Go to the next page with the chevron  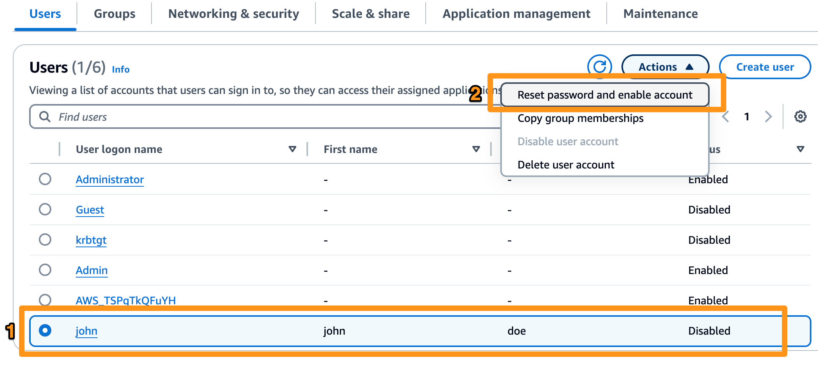769,116
